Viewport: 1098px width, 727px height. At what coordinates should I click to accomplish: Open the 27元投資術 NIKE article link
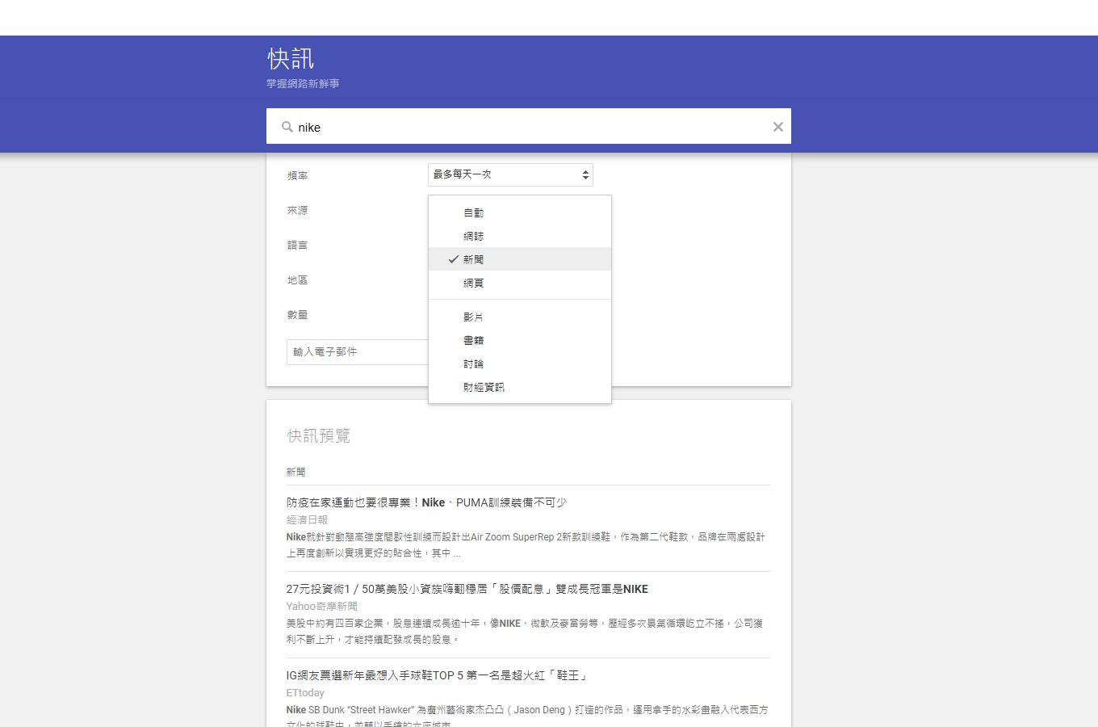click(x=467, y=589)
